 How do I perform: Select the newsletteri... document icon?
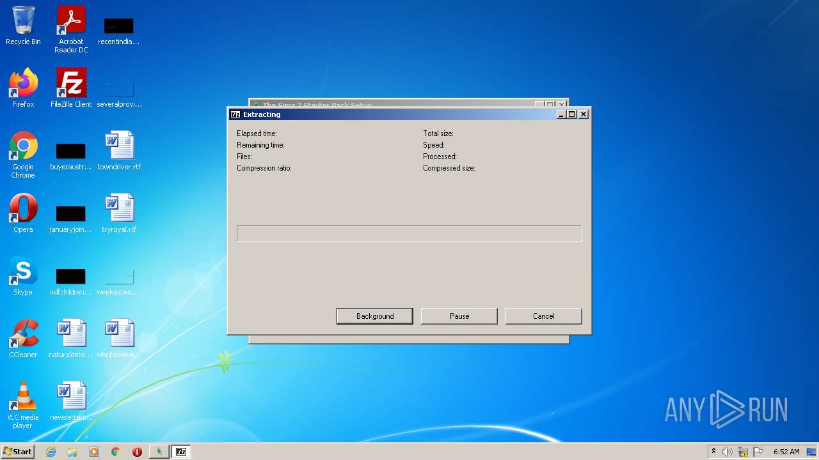(71, 401)
